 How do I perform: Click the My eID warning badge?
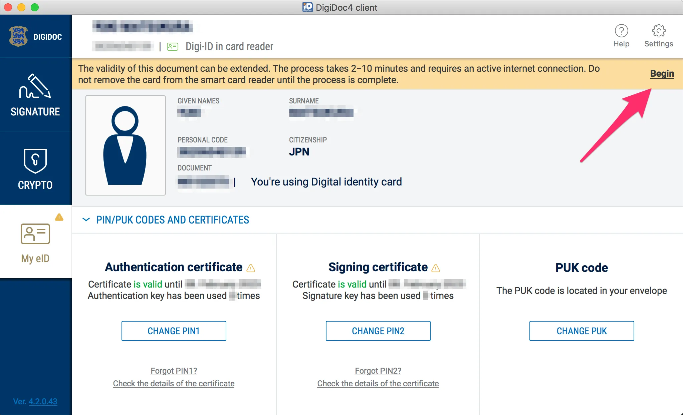pyautogui.click(x=59, y=218)
